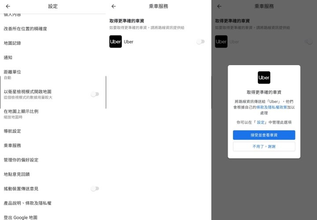317x220 pixels.
Task: Click 不用了,謝謝 button
Action: click(264, 147)
